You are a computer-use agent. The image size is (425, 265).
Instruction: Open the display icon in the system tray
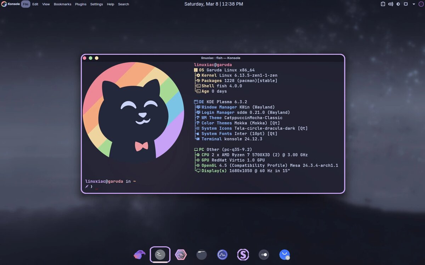pyautogui.click(x=406, y=4)
